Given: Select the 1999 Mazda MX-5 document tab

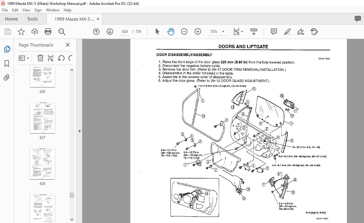Looking at the screenshot, I should click(74, 19).
